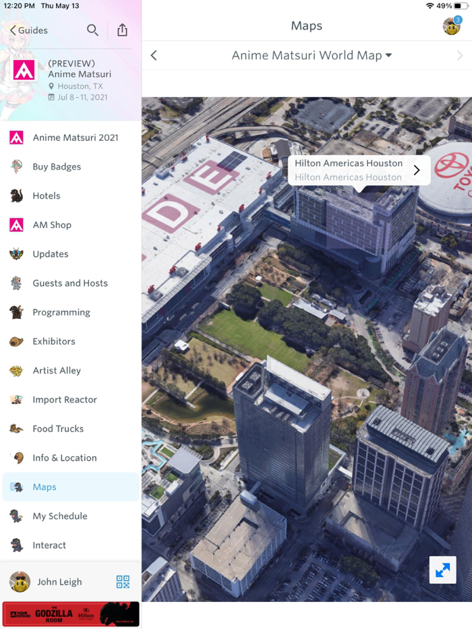Click the Guests and Hosts icon
This screenshot has height=629, width=472.
point(16,283)
